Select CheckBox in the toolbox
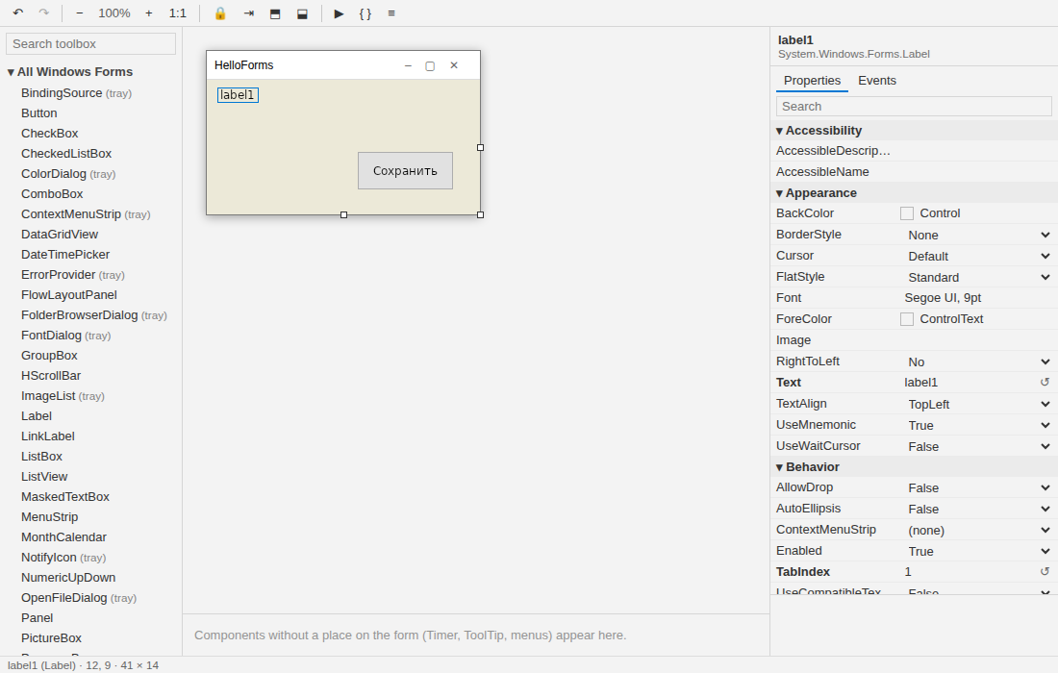Viewport: 1058px width, 673px height. (49, 134)
